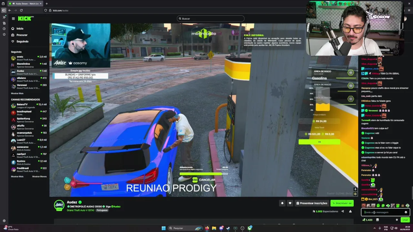Image resolution: width=413 pixels, height=232 pixels.
Task: Open the channel points shop icon
Action: pyautogui.click(x=377, y=220)
